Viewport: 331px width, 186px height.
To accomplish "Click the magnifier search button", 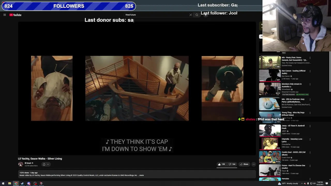I will [197, 15].
